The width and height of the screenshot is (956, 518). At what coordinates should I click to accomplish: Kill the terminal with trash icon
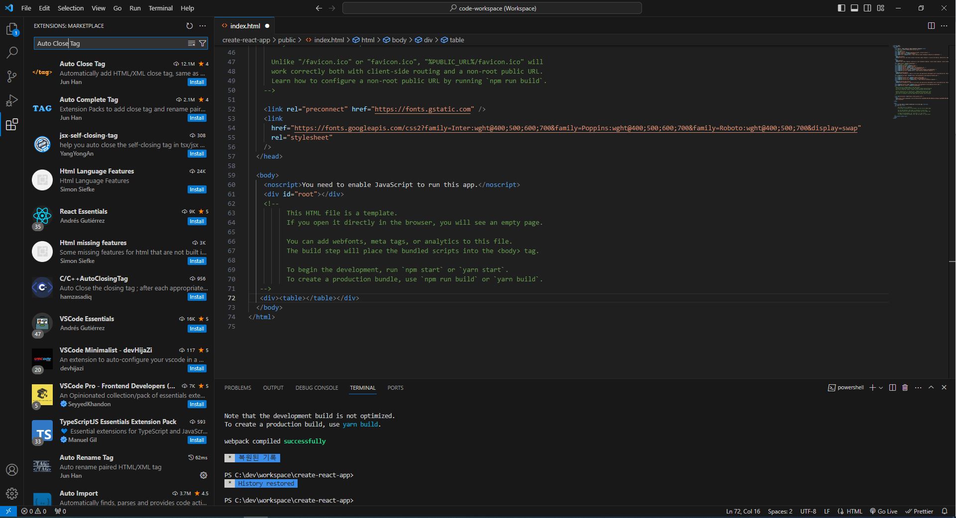[905, 388]
